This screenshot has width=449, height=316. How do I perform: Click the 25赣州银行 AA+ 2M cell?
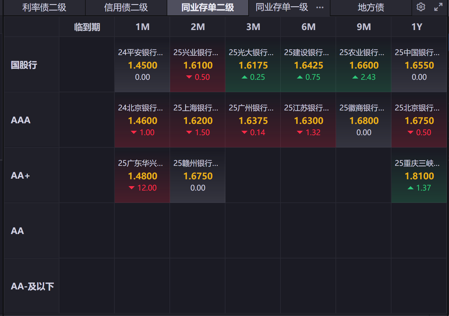198,176
